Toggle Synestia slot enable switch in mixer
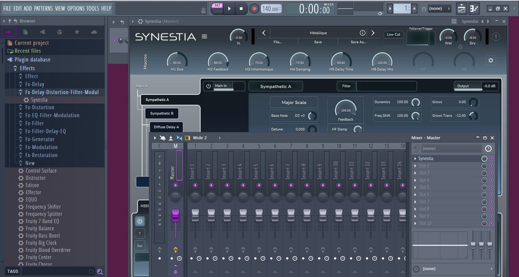This screenshot has height=277, width=519. (484, 159)
